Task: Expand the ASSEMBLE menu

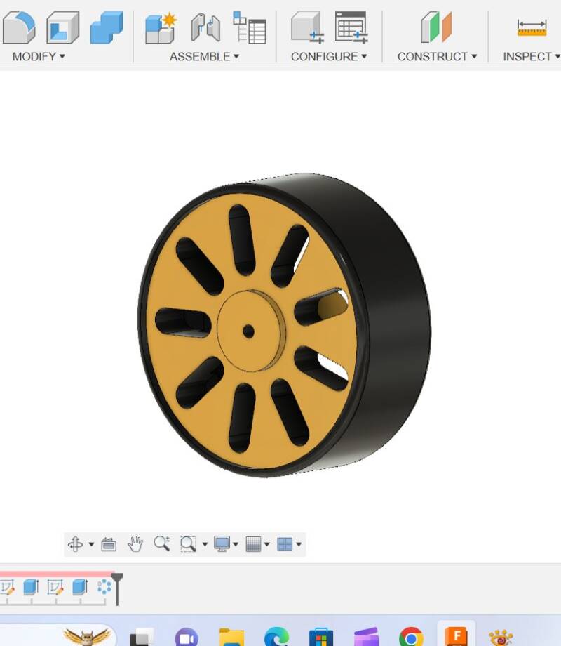Action: click(204, 56)
